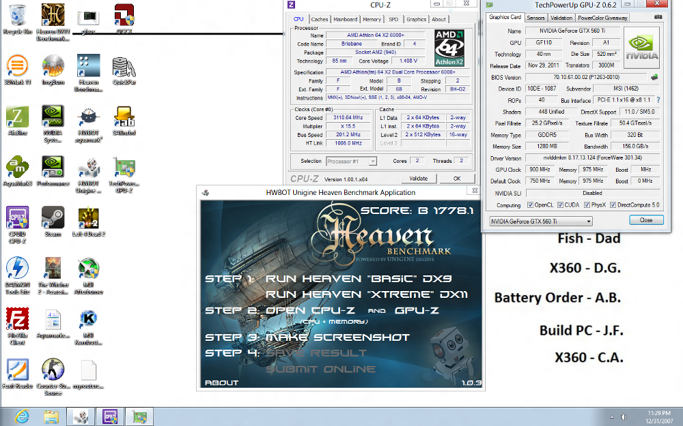Click Run Heaven Basic DX9 link

pos(359,279)
